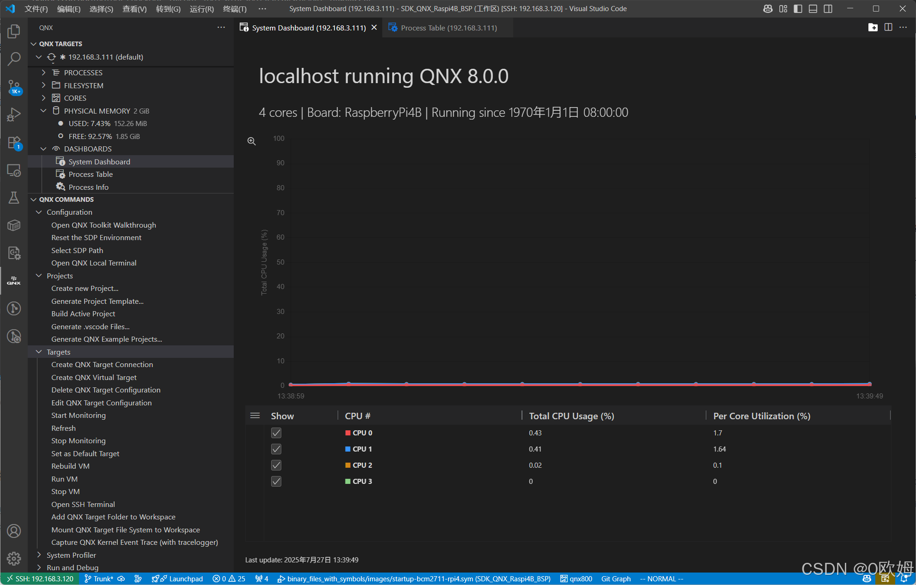Split the editor right
The image size is (916, 585).
(888, 28)
